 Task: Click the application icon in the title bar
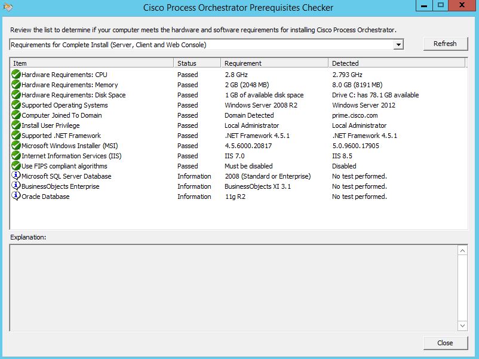[8, 7]
